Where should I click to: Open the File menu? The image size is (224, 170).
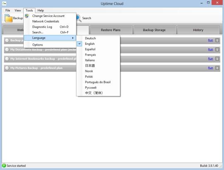tap(8, 10)
